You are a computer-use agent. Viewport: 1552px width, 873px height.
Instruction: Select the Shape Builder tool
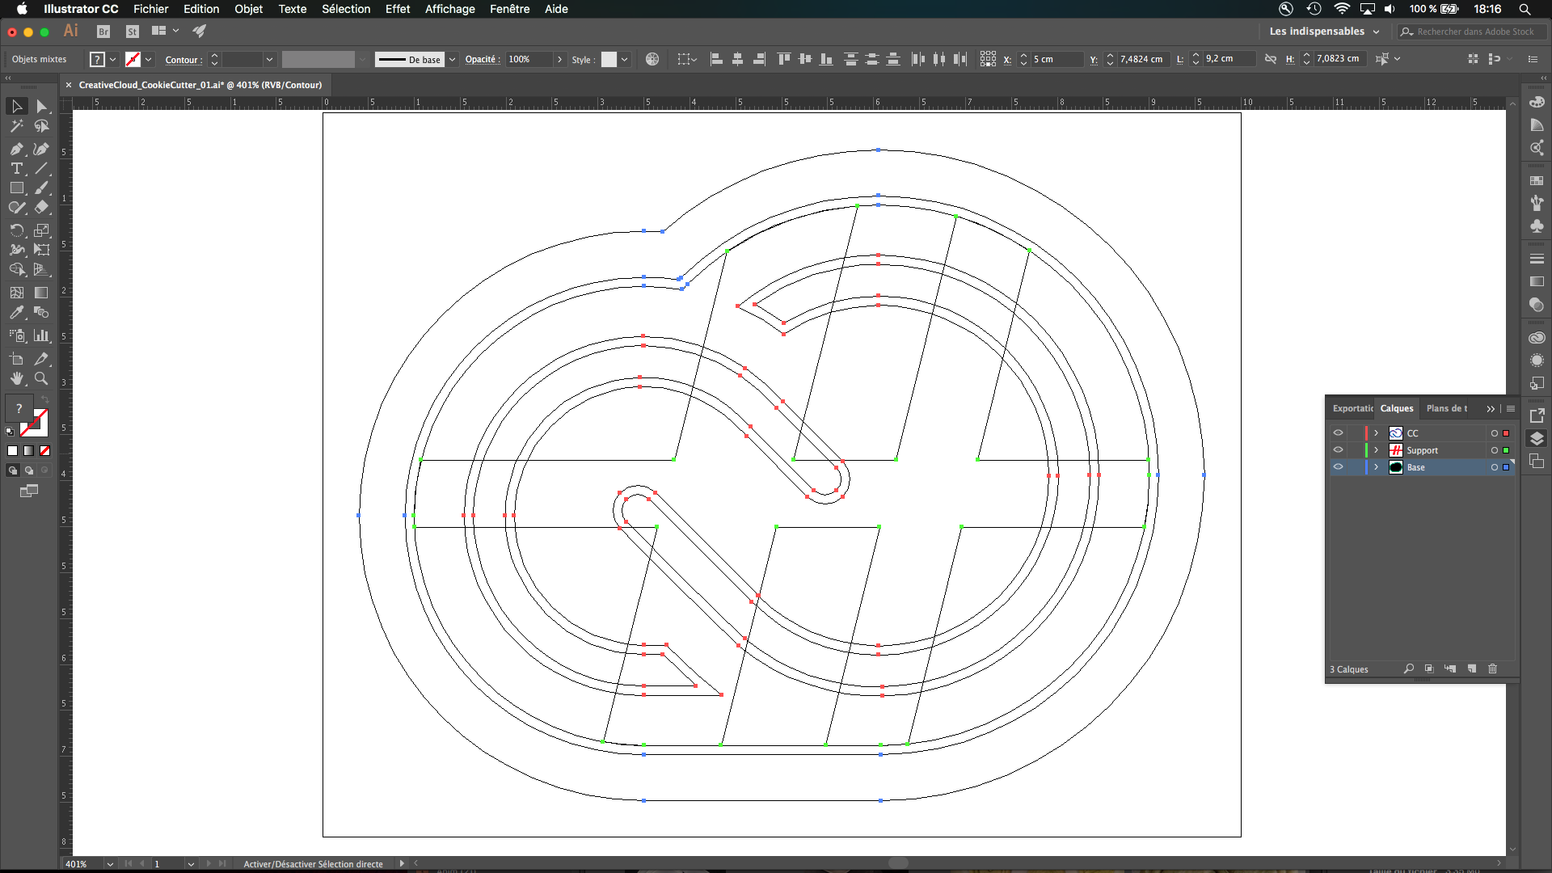point(17,270)
